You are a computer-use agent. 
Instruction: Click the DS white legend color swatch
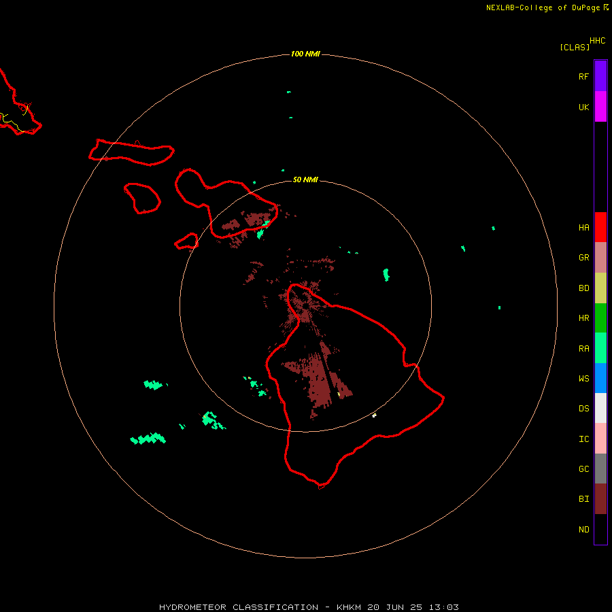tap(600, 408)
